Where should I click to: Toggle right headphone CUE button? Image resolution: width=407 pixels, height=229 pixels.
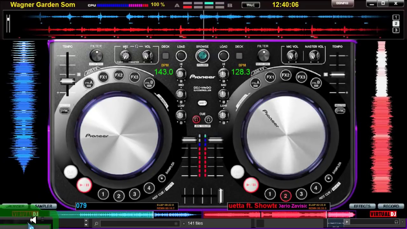pos(208,120)
